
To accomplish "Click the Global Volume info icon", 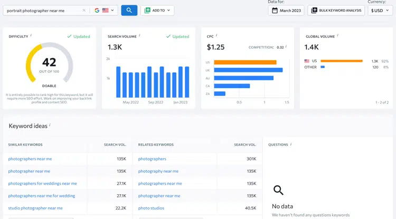I will coord(338,35).
